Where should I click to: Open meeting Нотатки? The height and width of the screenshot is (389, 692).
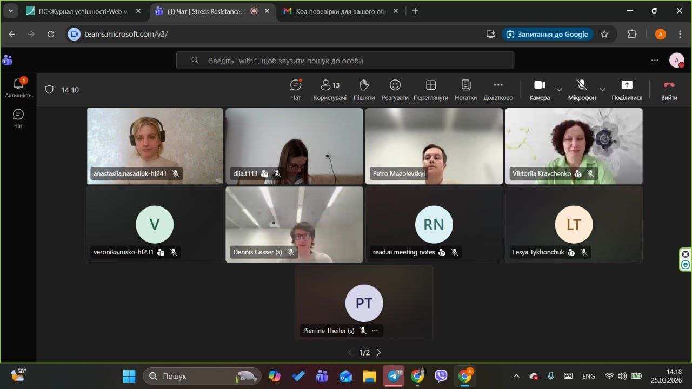465,90
